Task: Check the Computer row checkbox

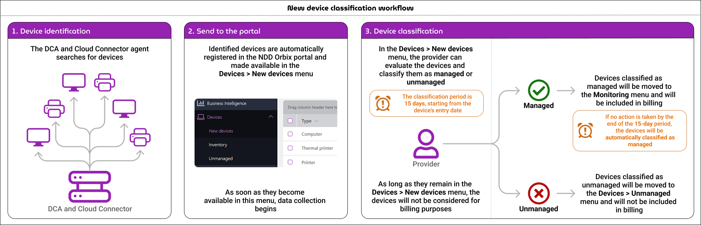Action: click(x=290, y=134)
